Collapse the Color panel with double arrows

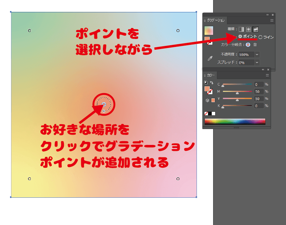tap(263, 70)
